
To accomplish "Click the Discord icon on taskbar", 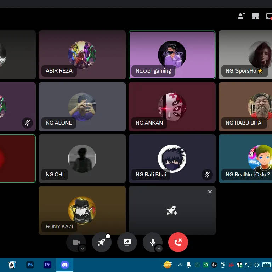I will (x=65, y=265).
